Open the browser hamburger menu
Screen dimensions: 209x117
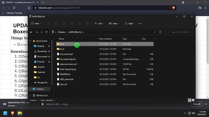(205, 8)
